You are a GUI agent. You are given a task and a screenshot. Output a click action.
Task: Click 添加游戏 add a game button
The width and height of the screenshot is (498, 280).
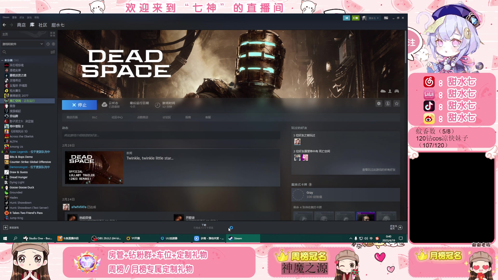tap(11, 228)
